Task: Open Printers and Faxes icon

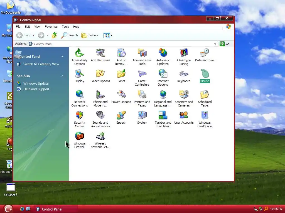Action: 142,98
